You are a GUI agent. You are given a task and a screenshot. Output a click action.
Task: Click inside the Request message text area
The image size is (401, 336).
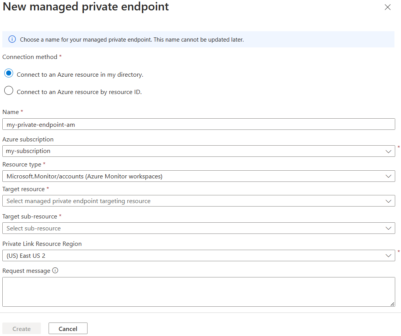[198, 292]
